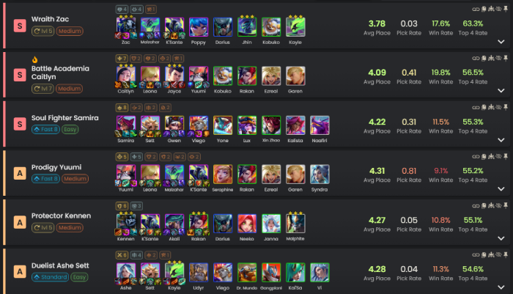513x294 pixels.
Task: Copy team code for Battle Academia Caitlyn
Action: coord(484,58)
